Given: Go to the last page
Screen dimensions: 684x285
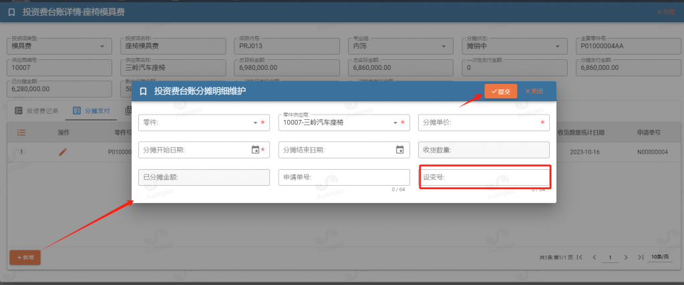Looking at the screenshot, I should pos(641,258).
